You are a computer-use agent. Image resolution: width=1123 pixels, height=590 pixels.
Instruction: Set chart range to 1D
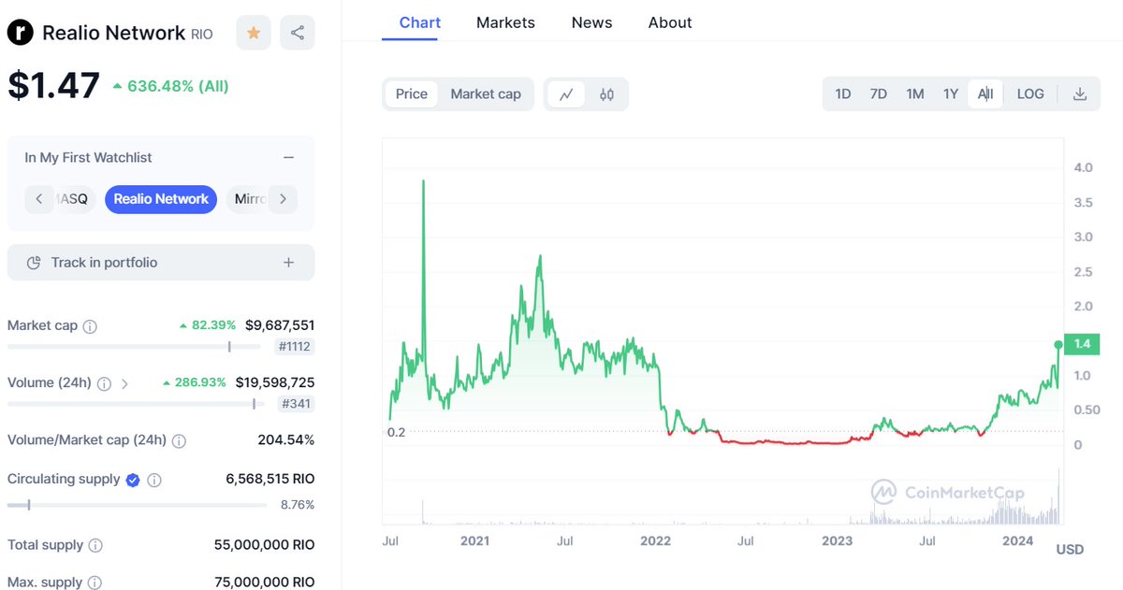[843, 94]
